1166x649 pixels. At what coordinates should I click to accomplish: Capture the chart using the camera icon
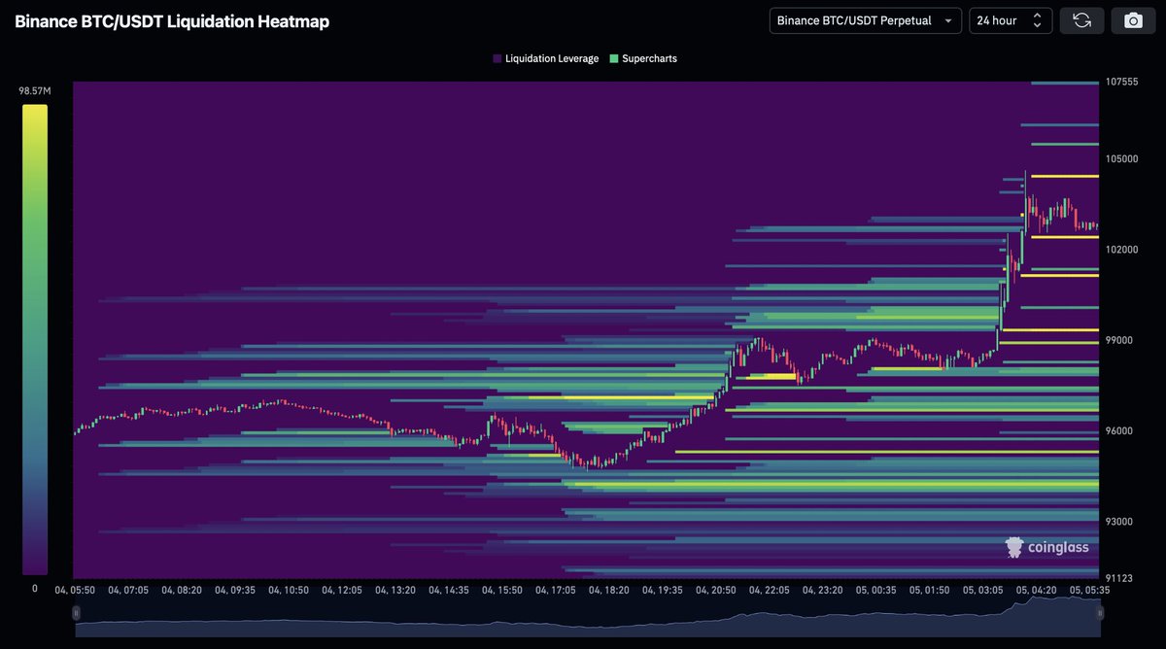1133,20
